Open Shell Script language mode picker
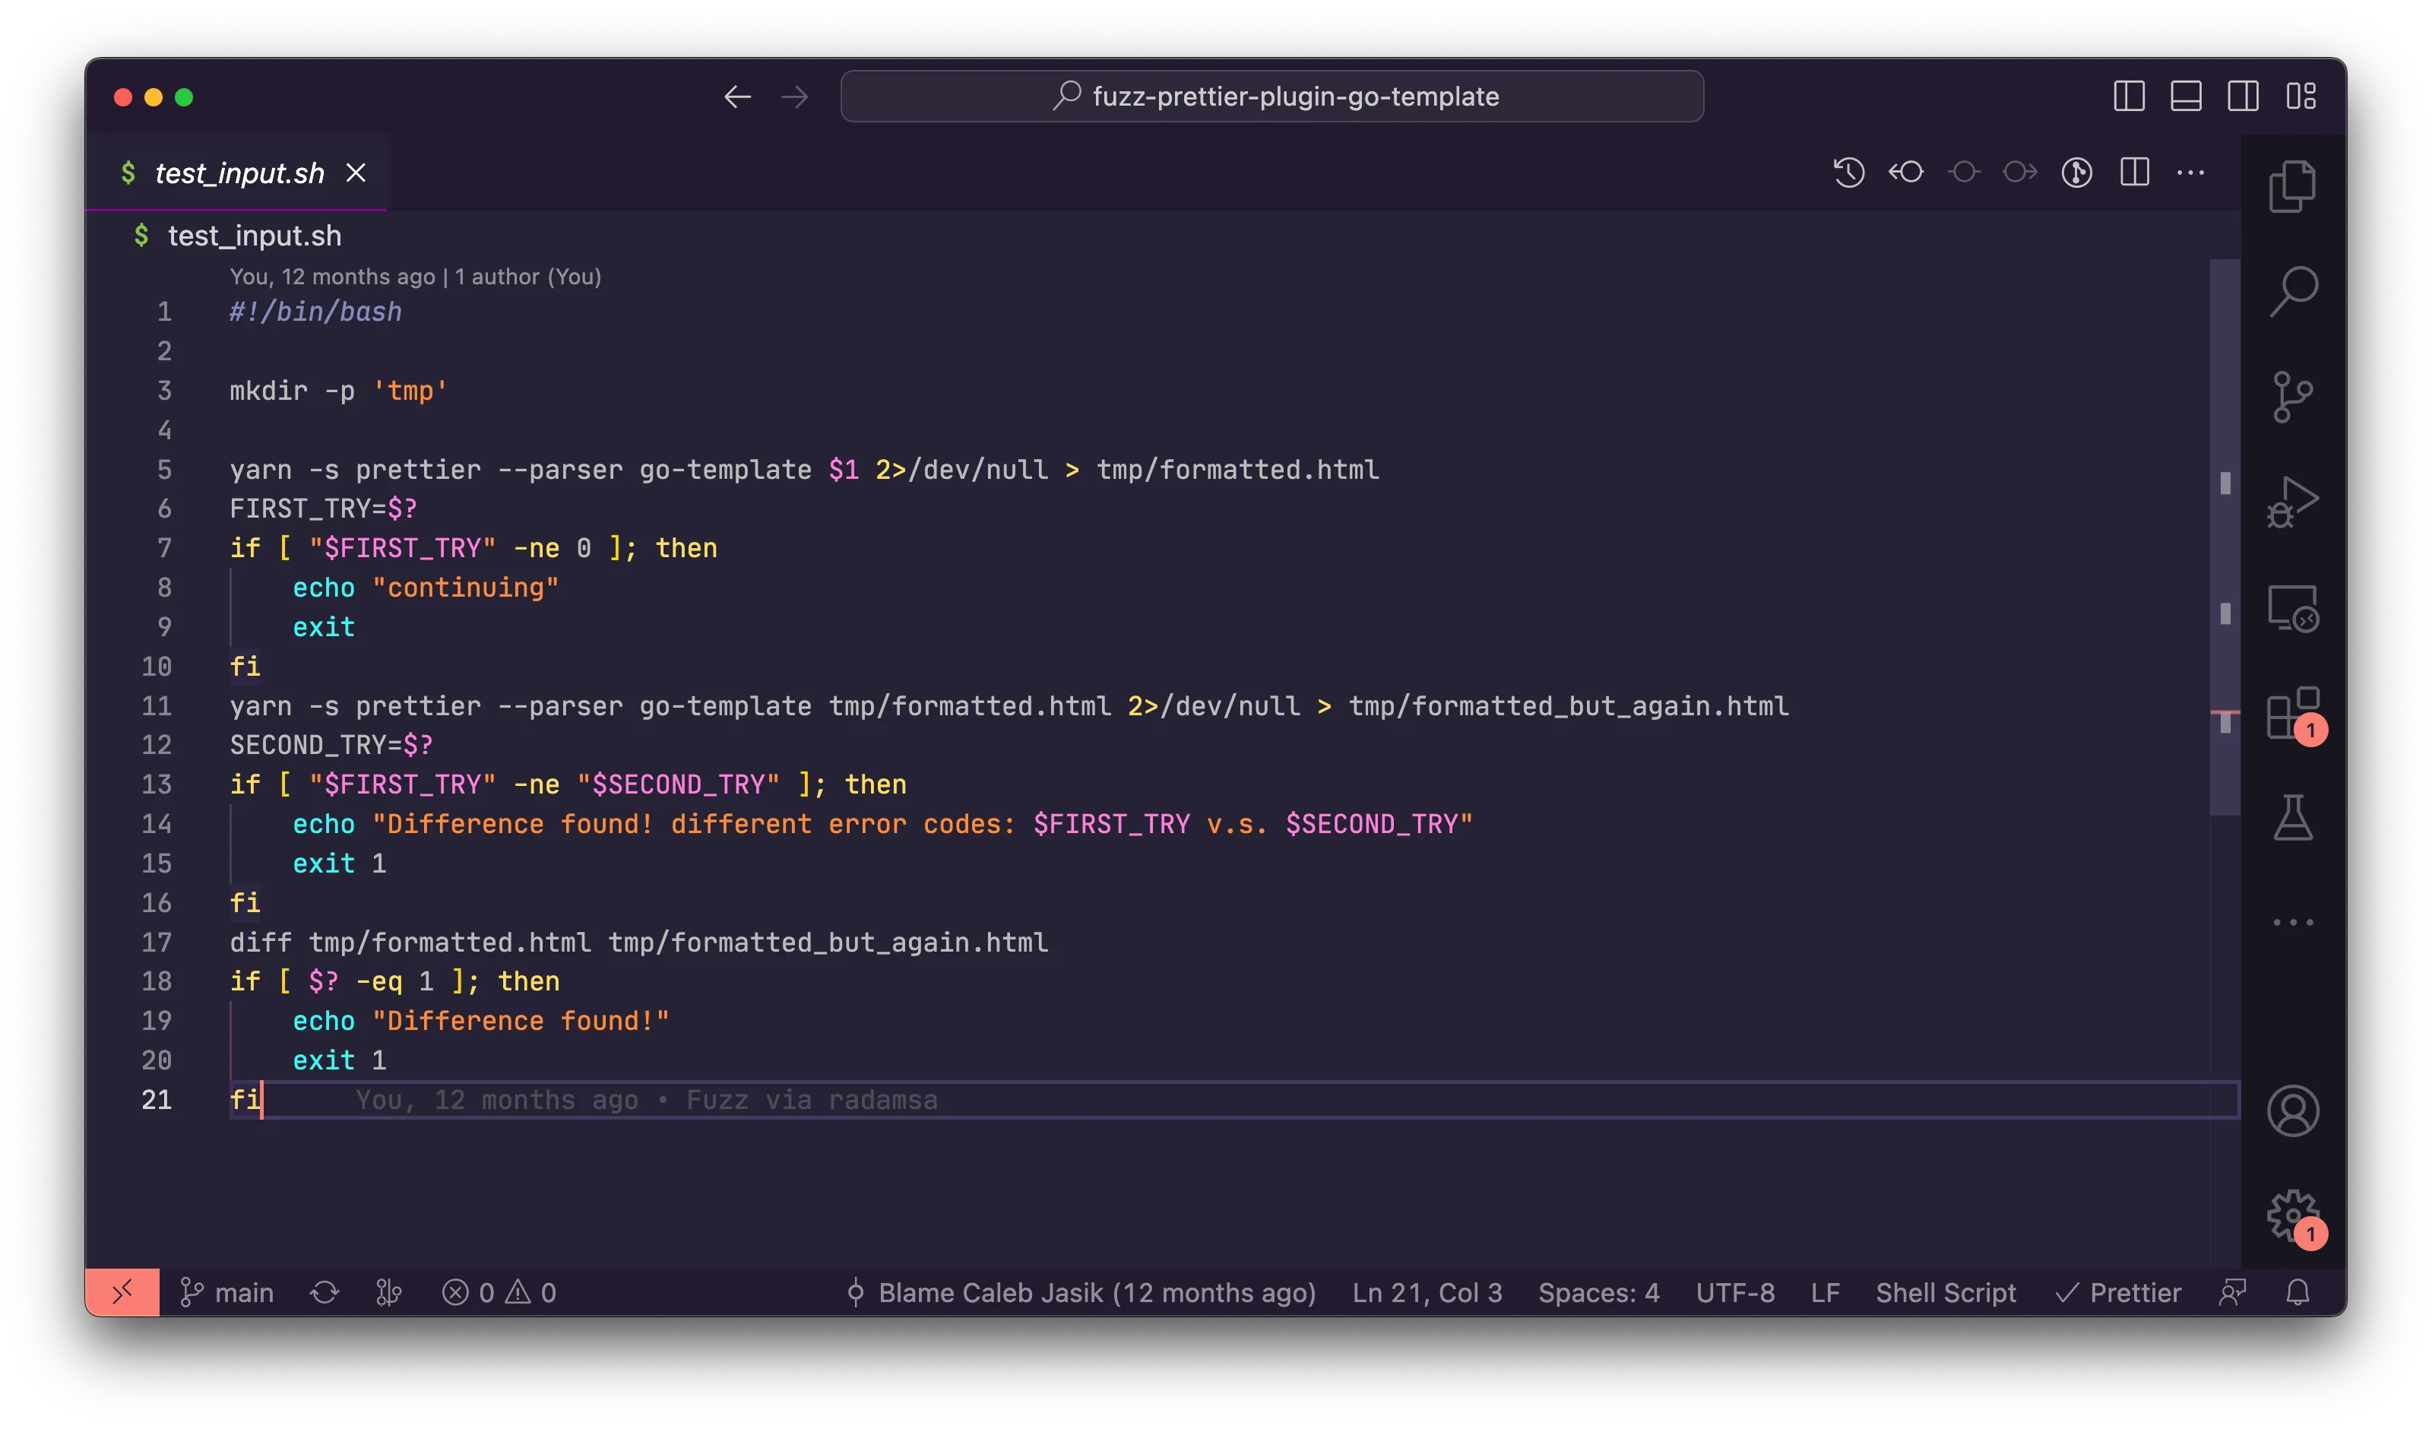The image size is (2432, 1429). (1945, 1293)
